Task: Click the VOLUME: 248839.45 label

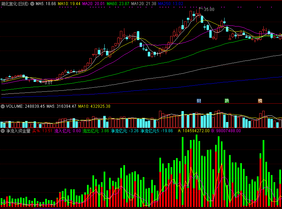Action: point(25,106)
